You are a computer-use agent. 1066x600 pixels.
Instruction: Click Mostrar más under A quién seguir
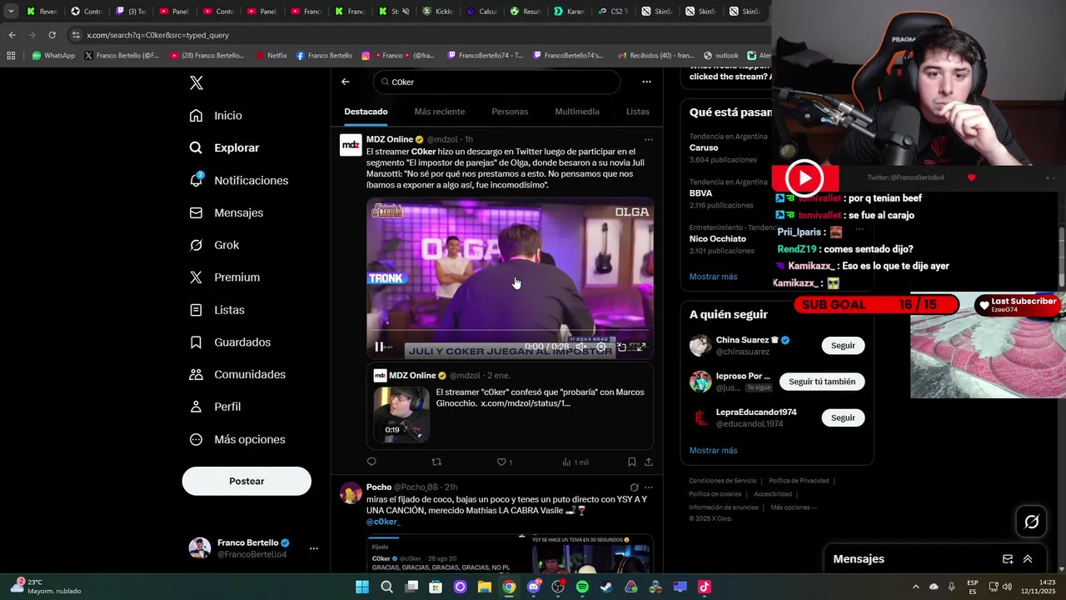(x=713, y=450)
